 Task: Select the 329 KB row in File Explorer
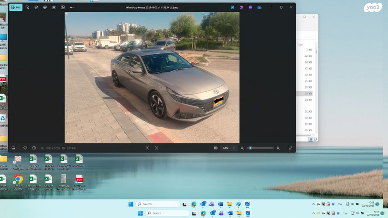[305, 124]
